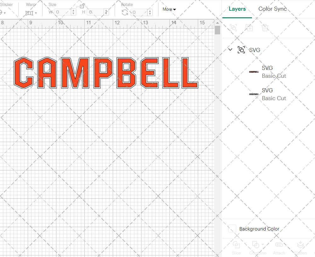The image size is (315, 257).
Task: Open the More menu
Action: pyautogui.click(x=169, y=9)
